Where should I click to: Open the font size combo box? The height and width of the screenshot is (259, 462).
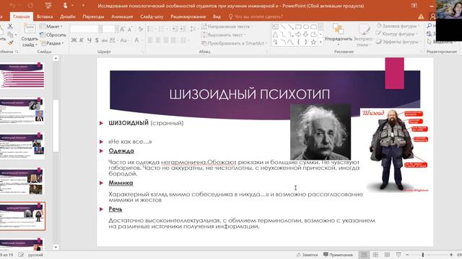pos(110,29)
